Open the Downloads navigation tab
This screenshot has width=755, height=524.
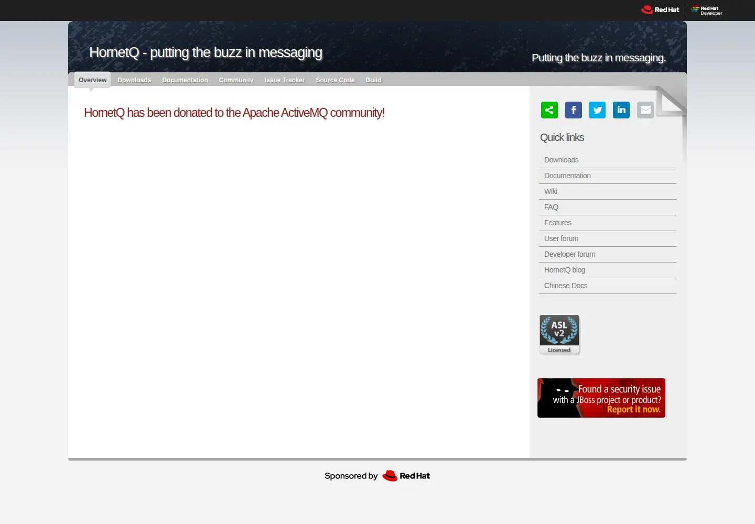tap(134, 80)
